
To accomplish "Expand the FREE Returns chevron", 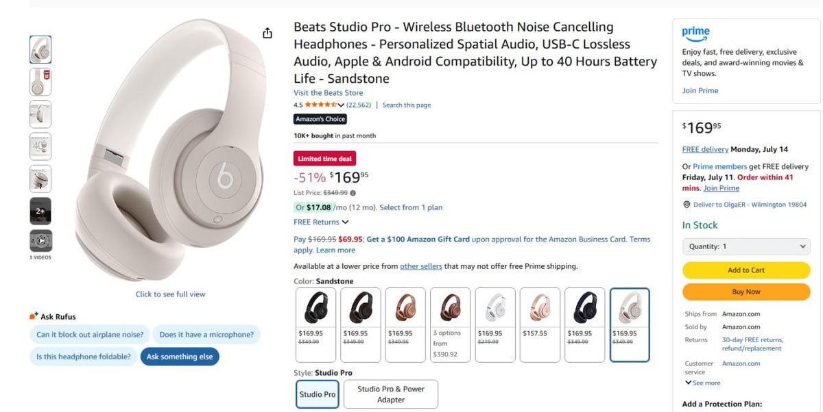I will [345, 222].
